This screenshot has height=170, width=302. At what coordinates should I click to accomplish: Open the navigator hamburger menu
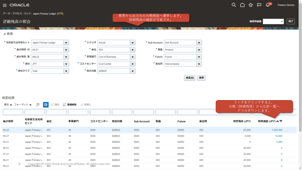pyautogui.click(x=5, y=5)
